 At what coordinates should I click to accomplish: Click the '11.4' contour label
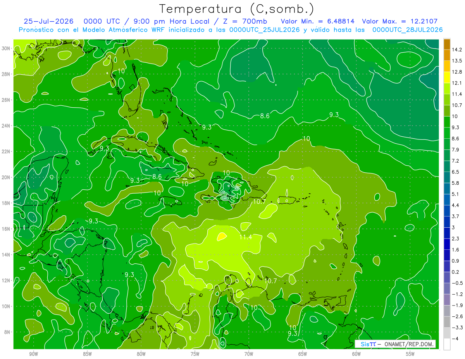(246, 237)
